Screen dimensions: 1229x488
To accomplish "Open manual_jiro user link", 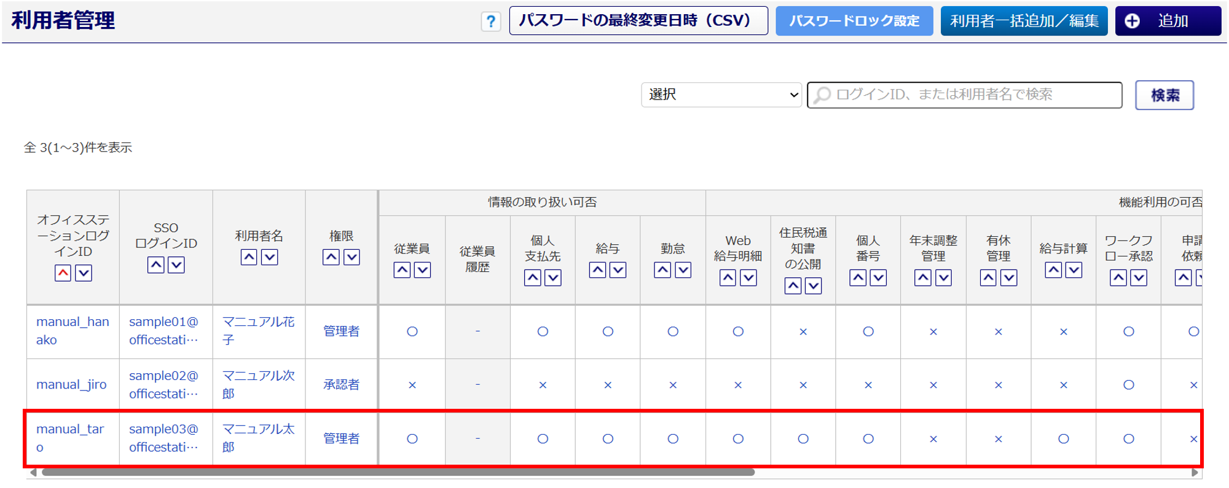I will 71,385.
